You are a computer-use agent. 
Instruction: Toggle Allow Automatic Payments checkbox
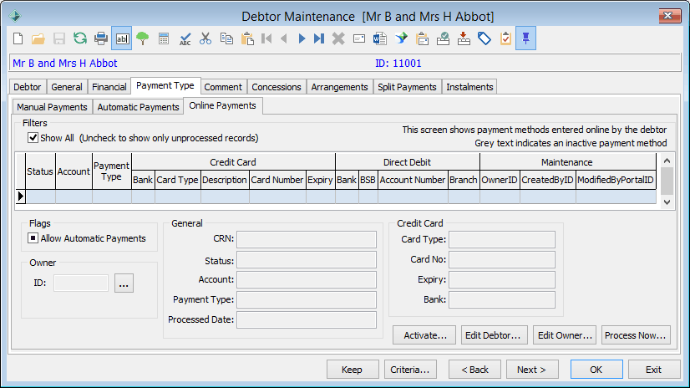[x=33, y=238]
